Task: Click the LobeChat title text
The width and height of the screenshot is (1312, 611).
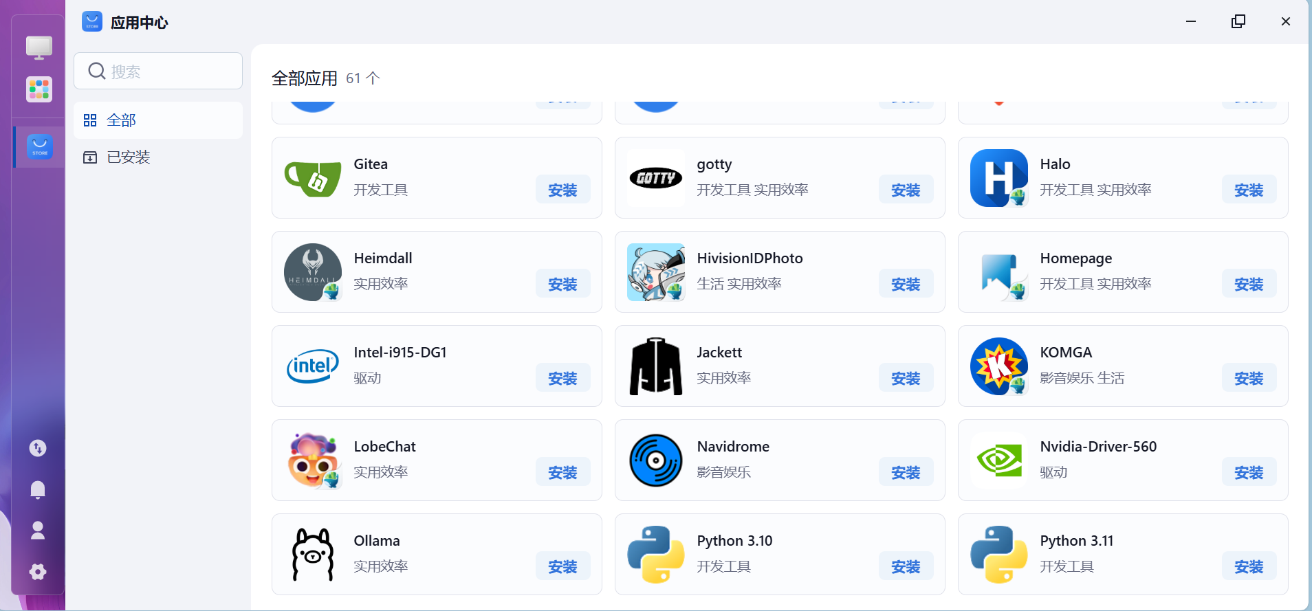Action: pyautogui.click(x=384, y=447)
